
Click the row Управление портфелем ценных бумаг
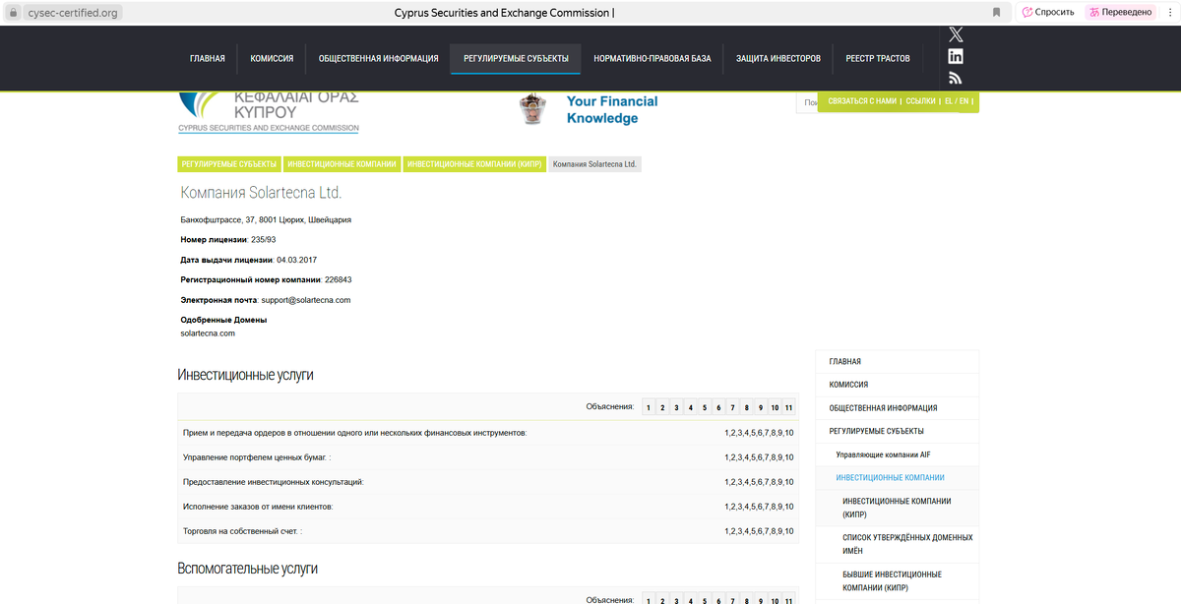pyautogui.click(x=488, y=457)
